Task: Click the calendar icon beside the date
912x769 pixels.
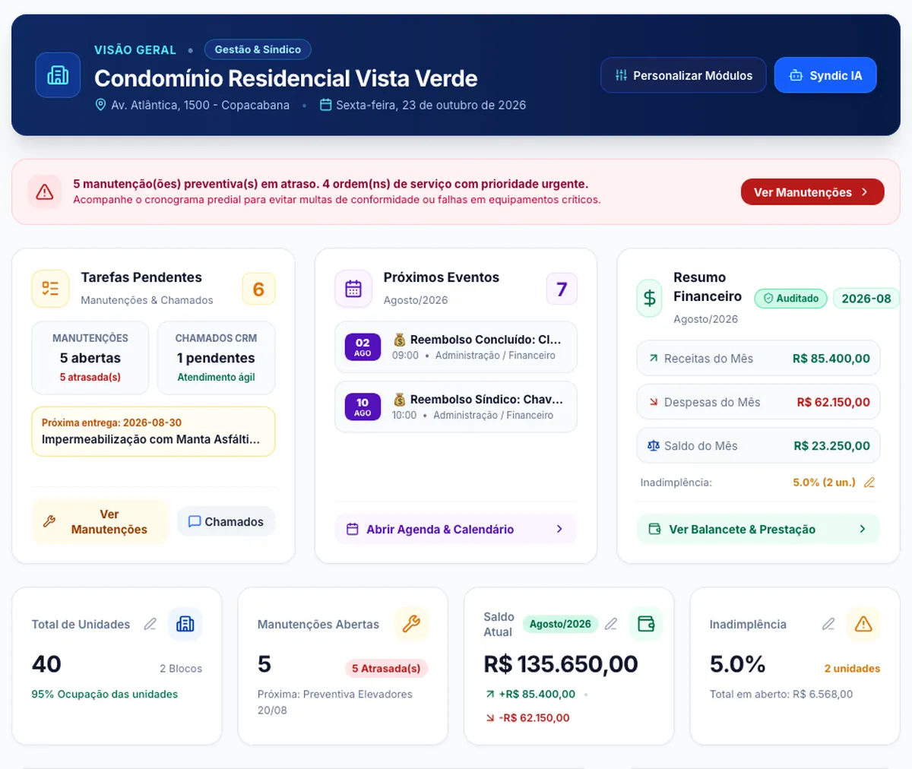Action: pos(325,105)
